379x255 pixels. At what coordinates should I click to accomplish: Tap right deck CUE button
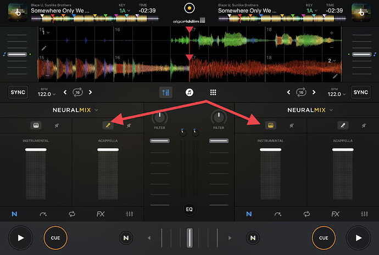pyautogui.click(x=324, y=238)
